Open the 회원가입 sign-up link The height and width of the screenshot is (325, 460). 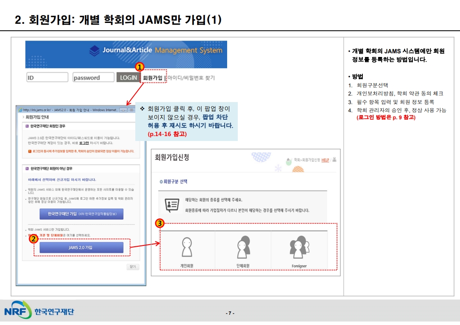coord(153,78)
